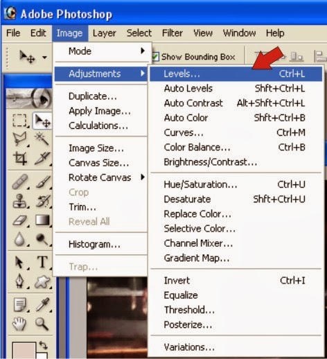
Task: Choose Invert
Action: tap(236, 281)
